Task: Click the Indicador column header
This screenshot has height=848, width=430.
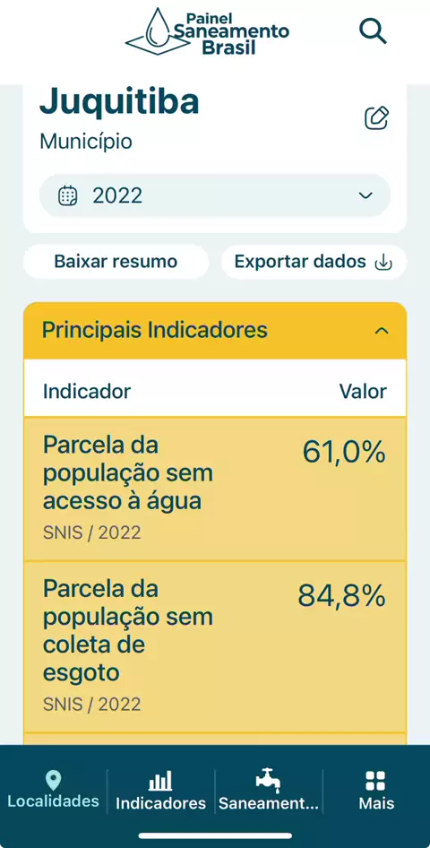Action: click(x=86, y=391)
